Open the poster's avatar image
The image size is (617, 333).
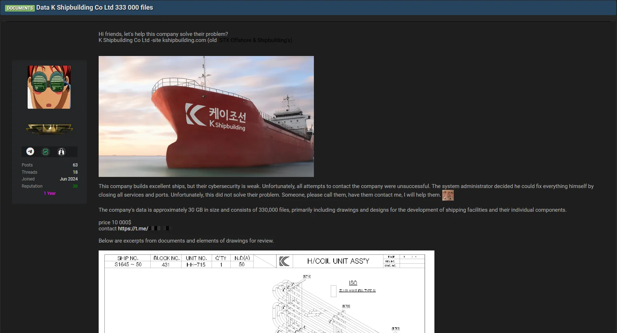(x=49, y=87)
